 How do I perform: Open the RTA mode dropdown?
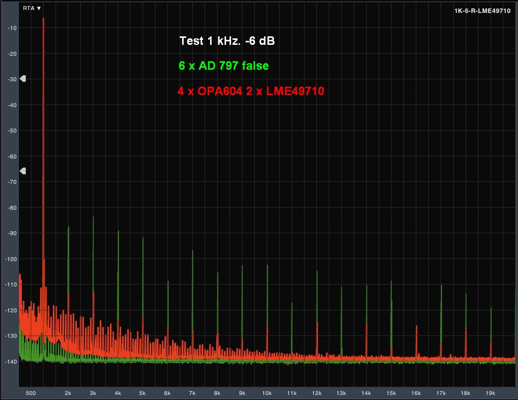click(32, 8)
